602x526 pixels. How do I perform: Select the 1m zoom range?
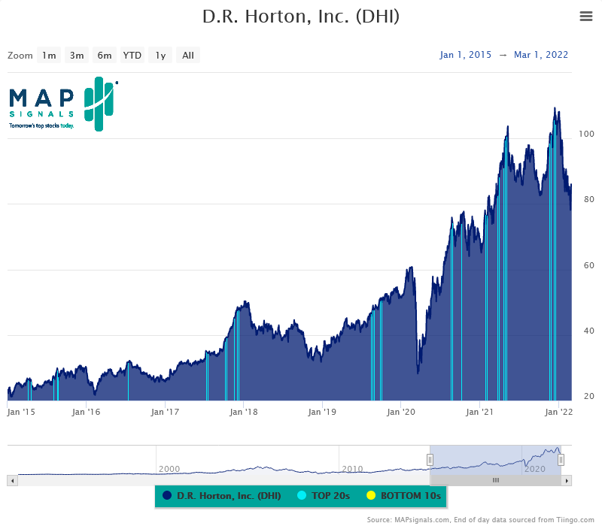coord(49,55)
